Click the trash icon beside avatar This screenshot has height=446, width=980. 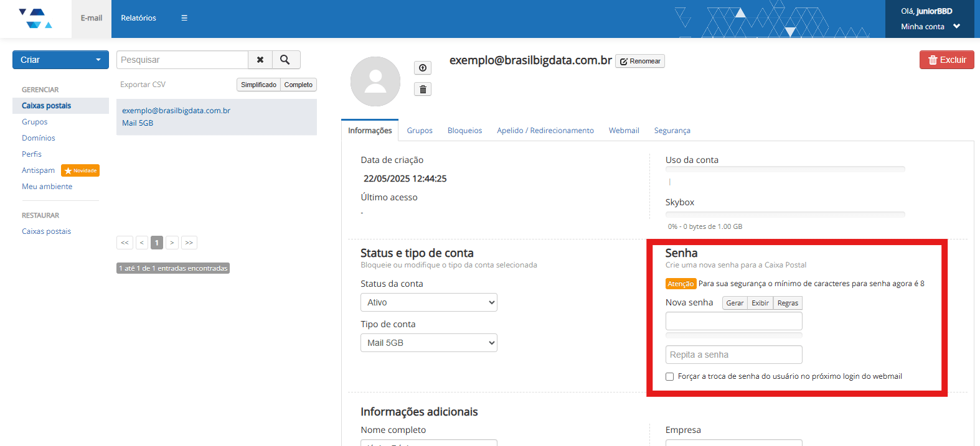click(423, 90)
